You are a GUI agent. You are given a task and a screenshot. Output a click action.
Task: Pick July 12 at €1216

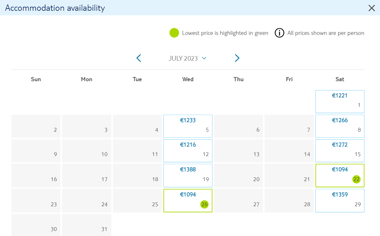(188, 151)
